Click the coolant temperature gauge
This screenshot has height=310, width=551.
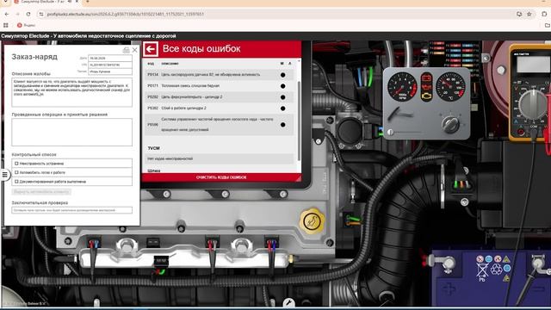[450, 87]
